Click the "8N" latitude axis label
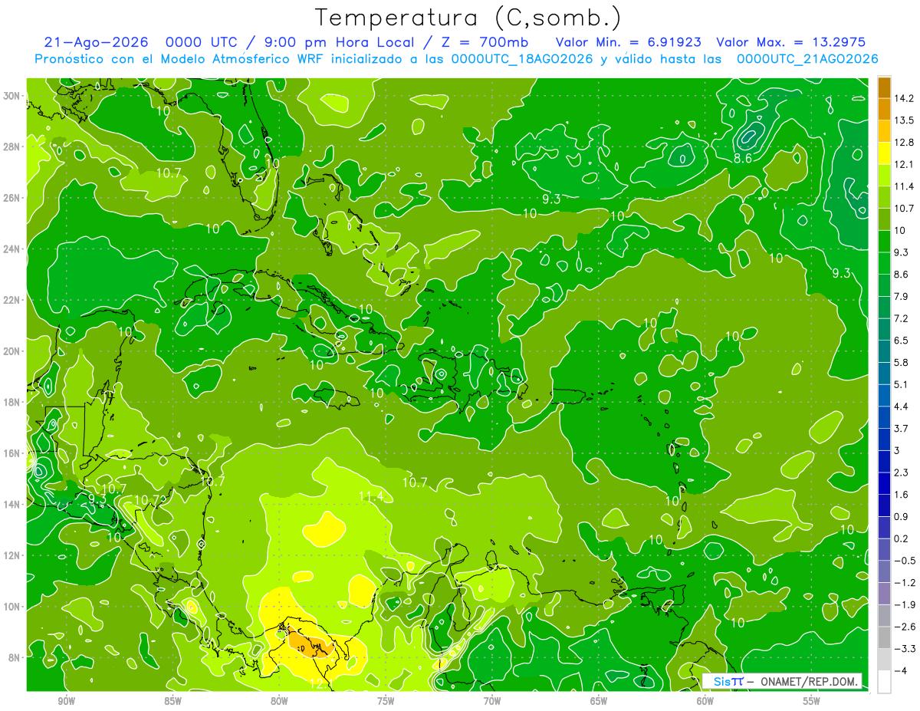The height and width of the screenshot is (711, 920). (15, 658)
